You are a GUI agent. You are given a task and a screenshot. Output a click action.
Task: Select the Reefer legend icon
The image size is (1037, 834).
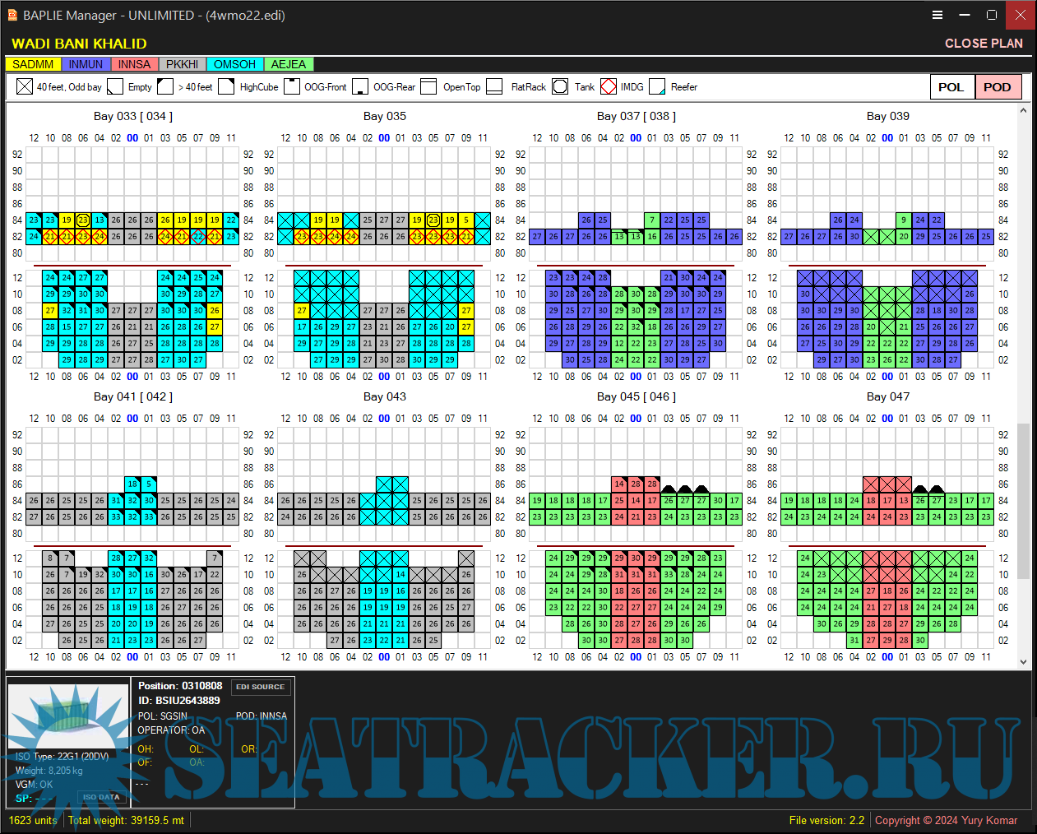click(657, 86)
